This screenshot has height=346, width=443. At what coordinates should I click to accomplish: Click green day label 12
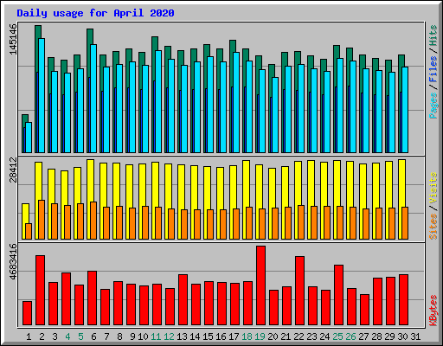pos(169,336)
